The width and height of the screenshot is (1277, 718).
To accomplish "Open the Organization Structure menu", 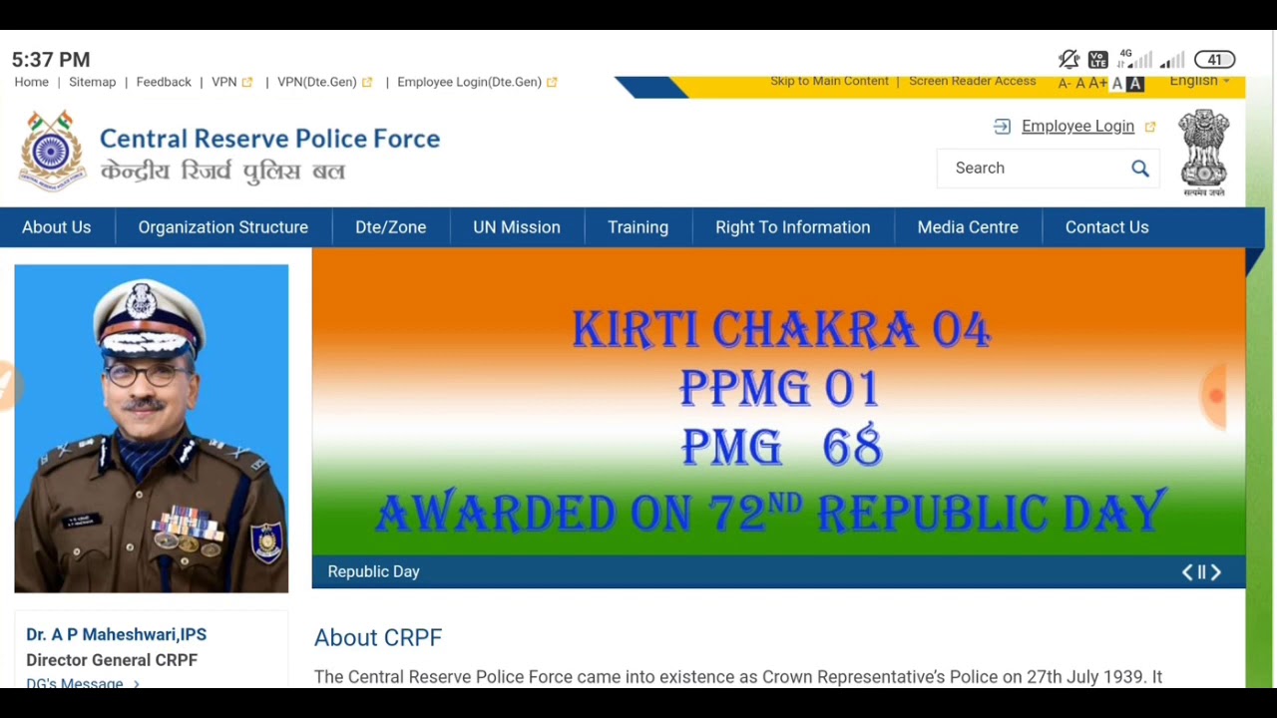I will tap(223, 227).
